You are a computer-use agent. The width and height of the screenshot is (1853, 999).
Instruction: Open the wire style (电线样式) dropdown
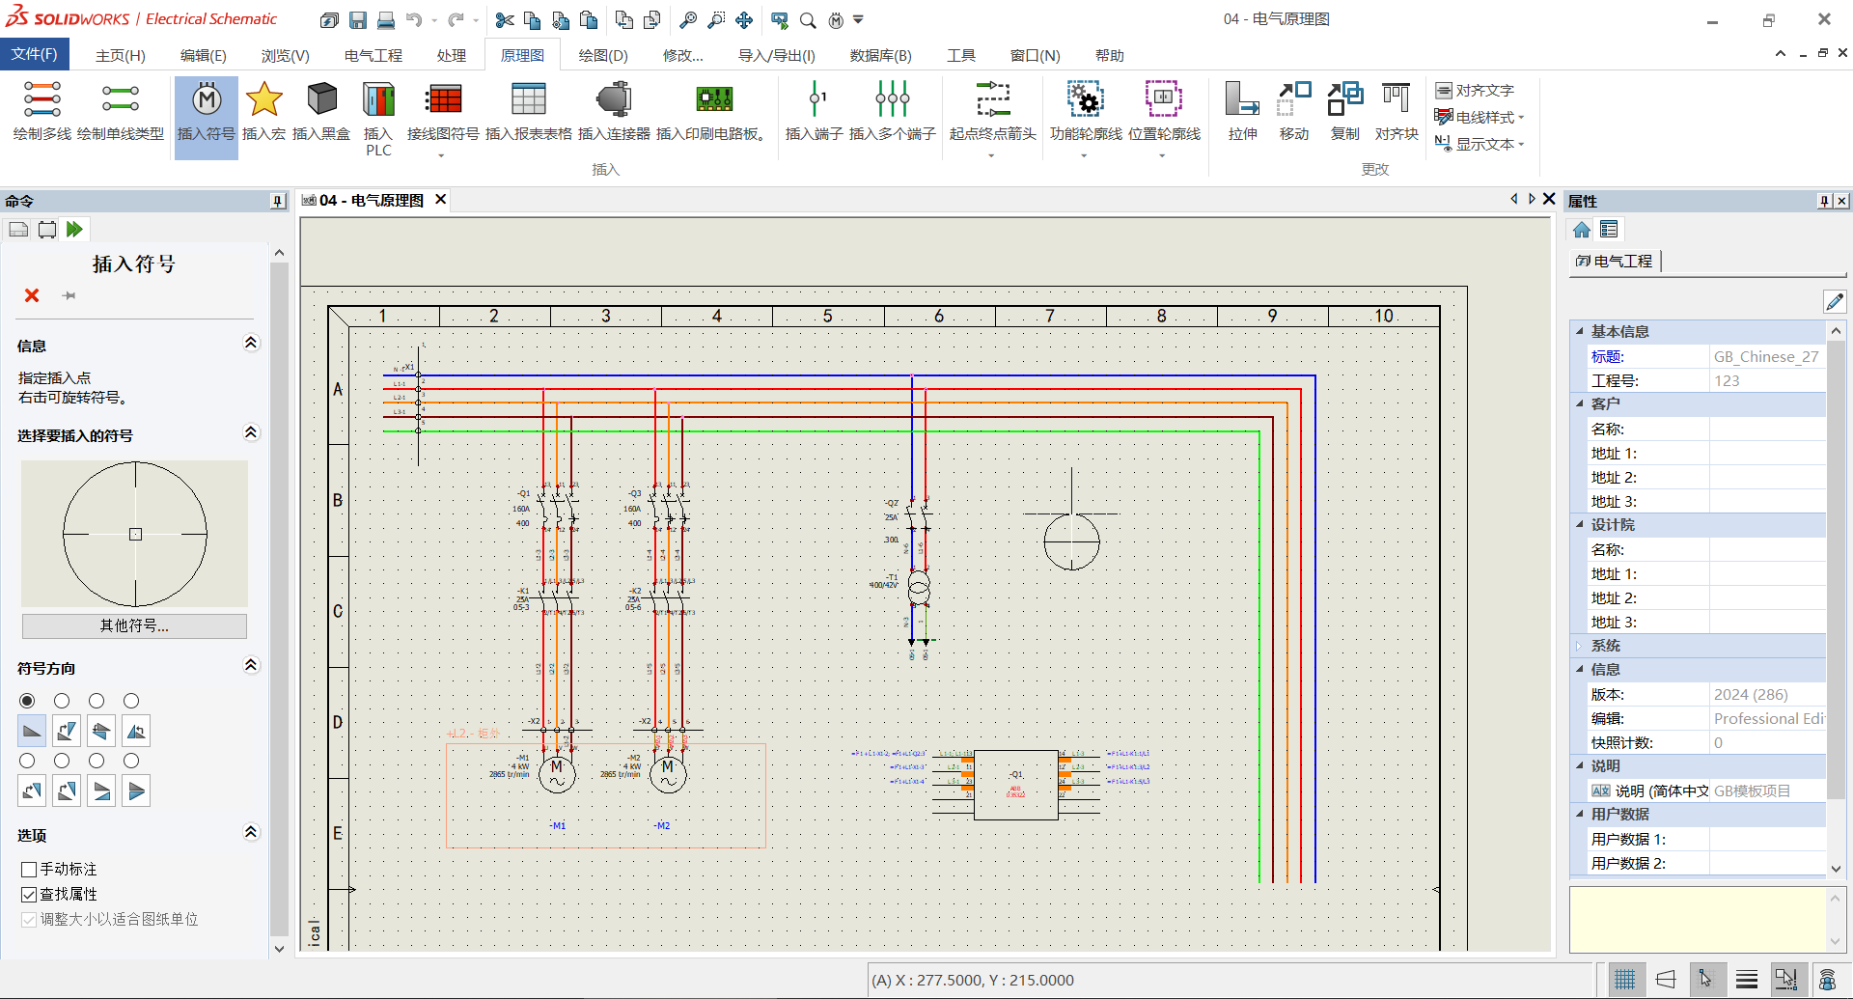1485,117
